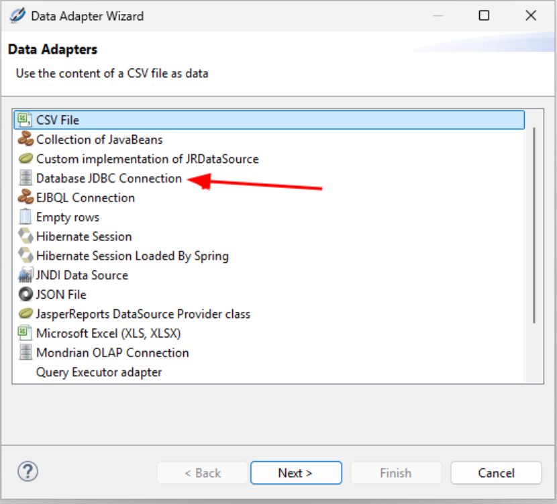
Task: Select JasperReports DataSource Provider class entry
Action: tap(143, 314)
